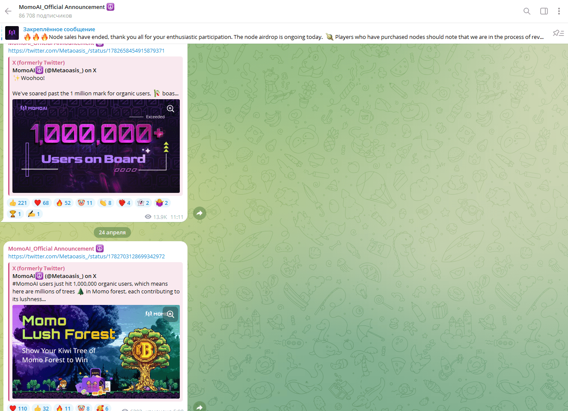
Task: Open Twitter link ending 1782703128699342972
Action: [x=86, y=256]
